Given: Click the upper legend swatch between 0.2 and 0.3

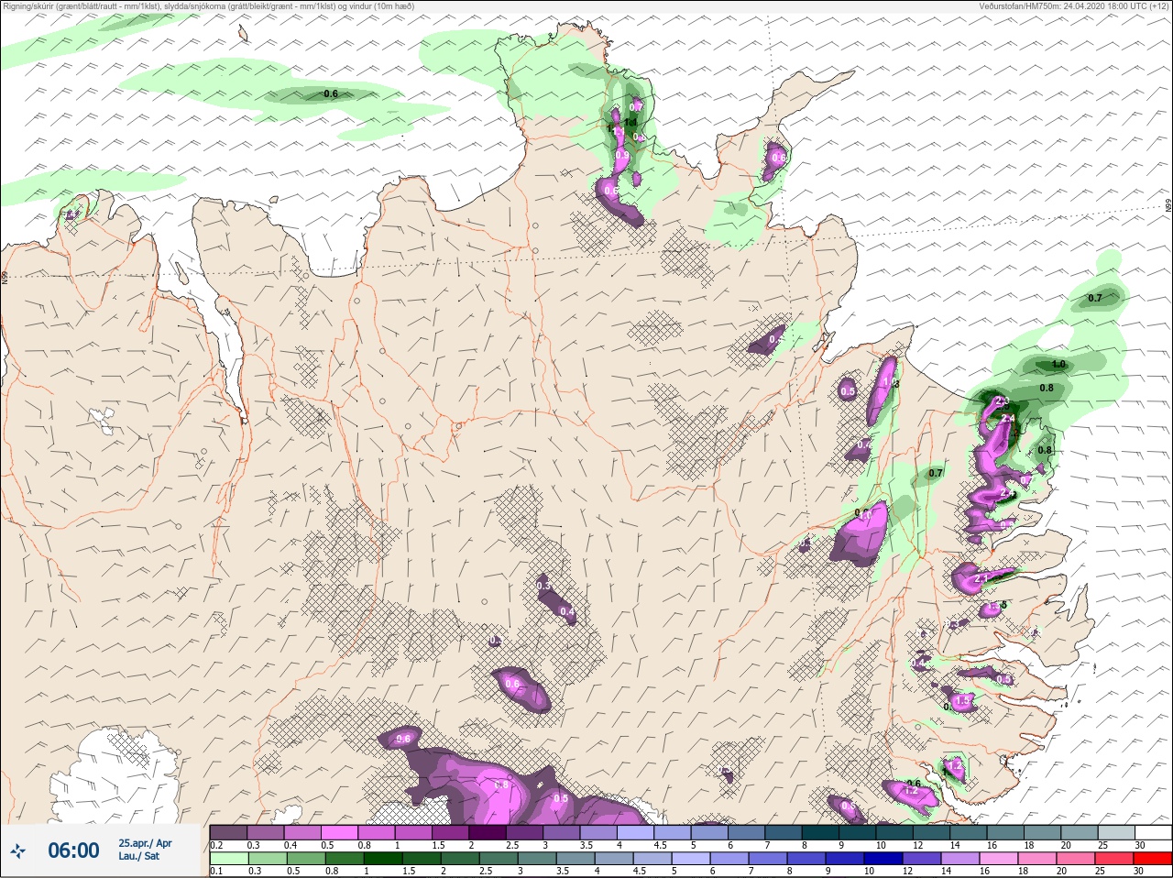Looking at the screenshot, I should click(229, 832).
